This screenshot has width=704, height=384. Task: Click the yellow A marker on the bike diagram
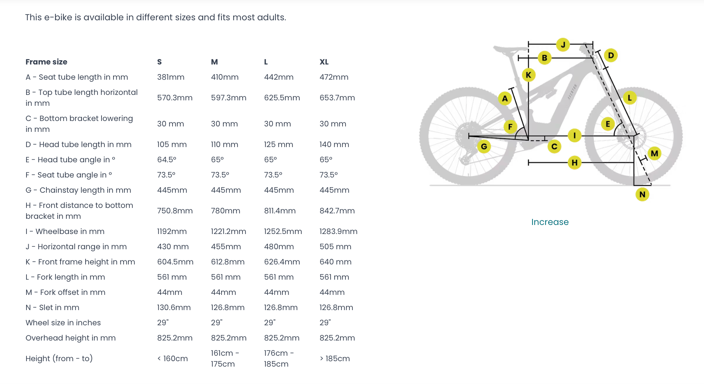pos(505,98)
